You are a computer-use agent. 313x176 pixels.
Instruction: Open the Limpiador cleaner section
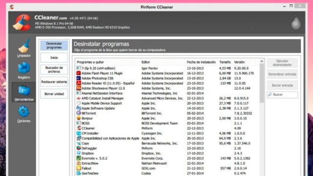tap(24, 48)
